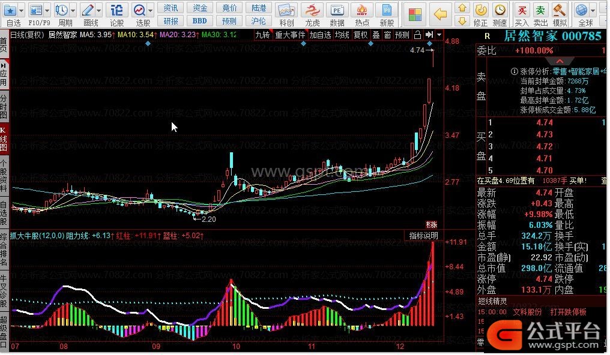The width and height of the screenshot is (610, 355).
Task: Click the 资金 capital flow button
Action: pyautogui.click(x=200, y=8)
